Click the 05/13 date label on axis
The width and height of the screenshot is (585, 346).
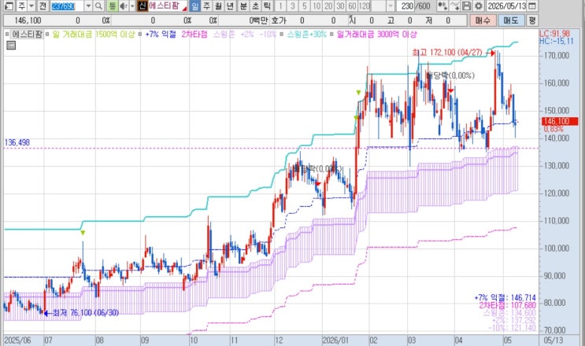click(x=553, y=340)
